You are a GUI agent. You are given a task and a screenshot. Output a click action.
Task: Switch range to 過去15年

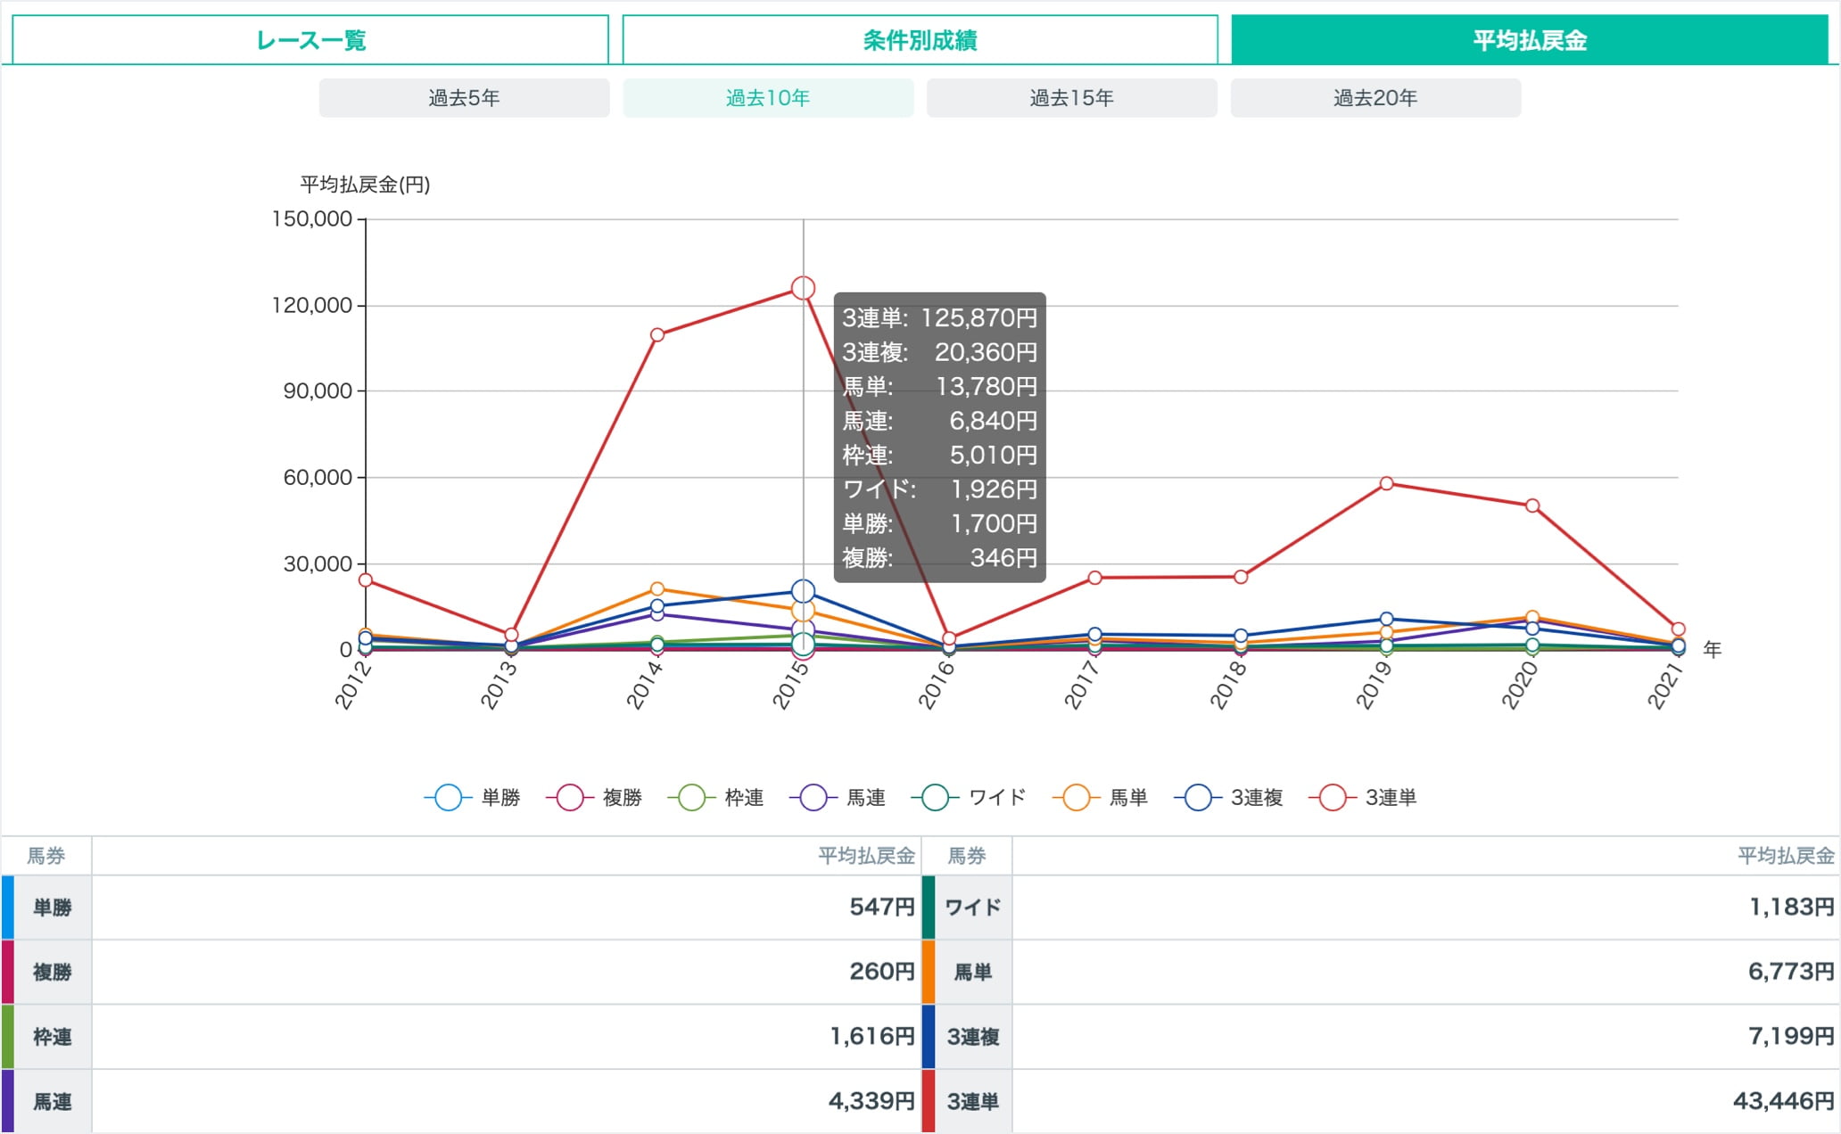[x=1071, y=98]
